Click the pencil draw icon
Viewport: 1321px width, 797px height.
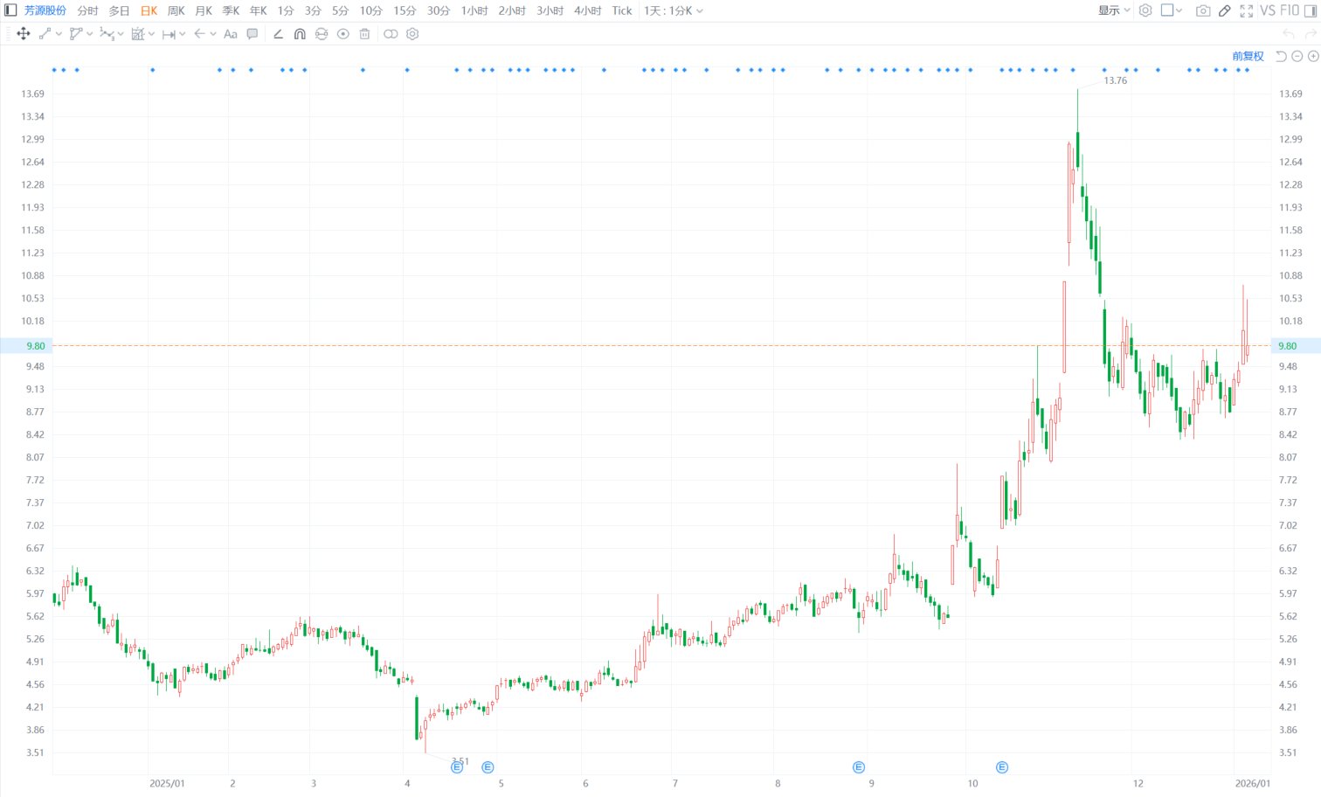[x=1225, y=10]
